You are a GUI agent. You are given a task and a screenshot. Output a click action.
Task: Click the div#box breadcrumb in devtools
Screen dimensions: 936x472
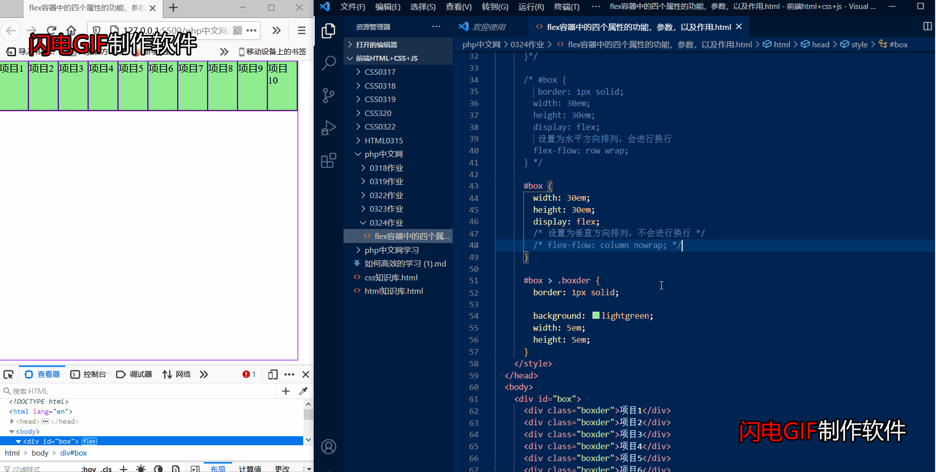74,453
